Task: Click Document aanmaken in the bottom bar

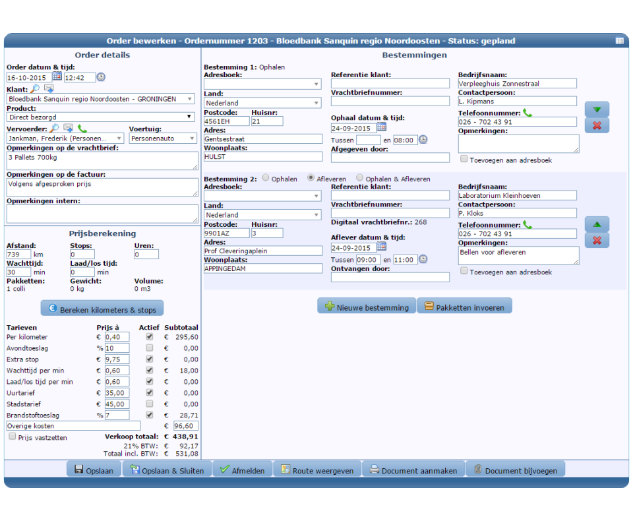Action: [x=413, y=470]
